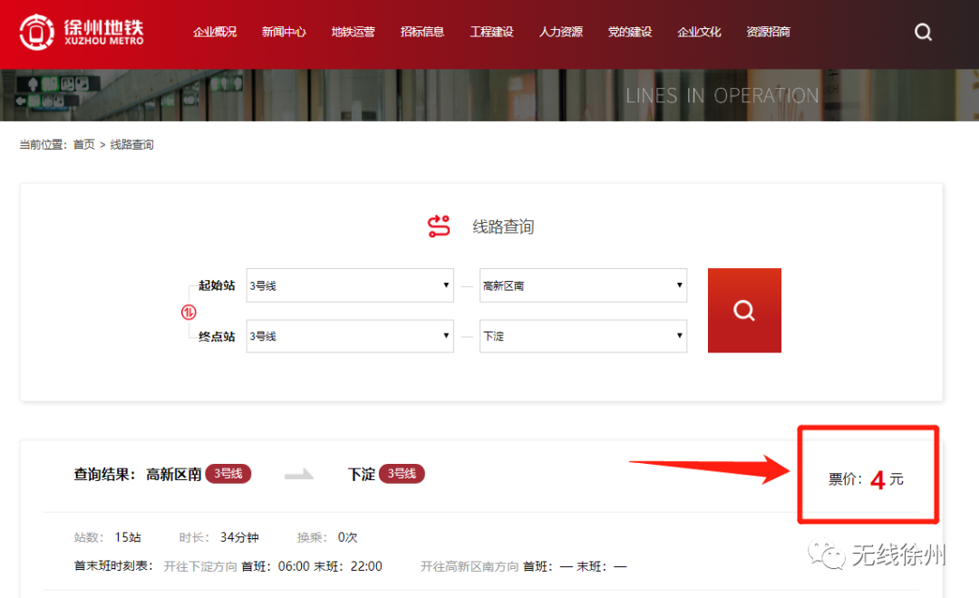The width and height of the screenshot is (979, 598).
Task: Click the 末班 22:00 time
Action: click(348, 566)
